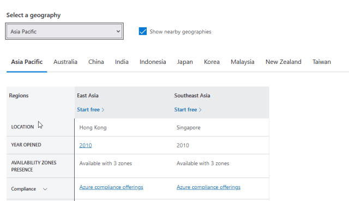The width and height of the screenshot is (349, 201).
Task: Select the Asia Pacific tab
Action: coord(27,62)
